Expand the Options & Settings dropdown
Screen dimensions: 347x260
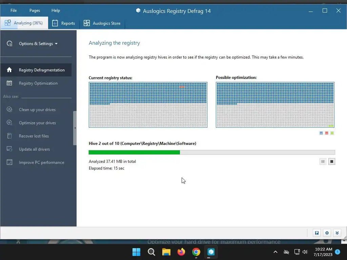38,44
